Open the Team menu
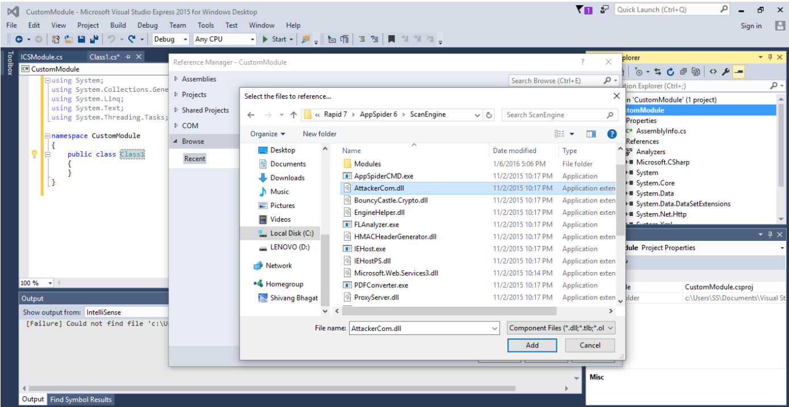The image size is (789, 407). (178, 25)
